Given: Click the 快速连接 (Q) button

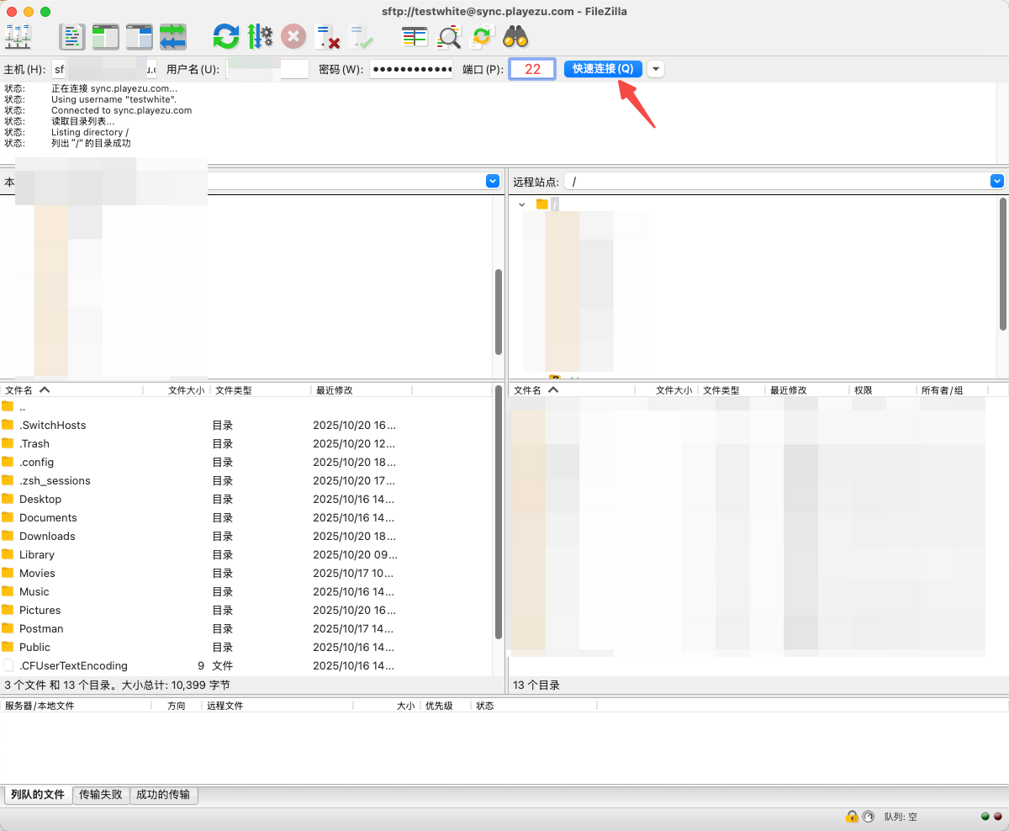Looking at the screenshot, I should (x=603, y=69).
